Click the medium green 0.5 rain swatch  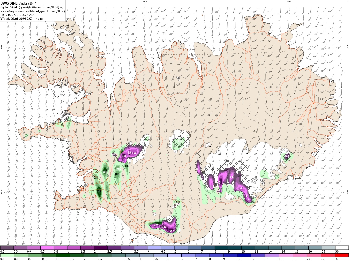35,255
